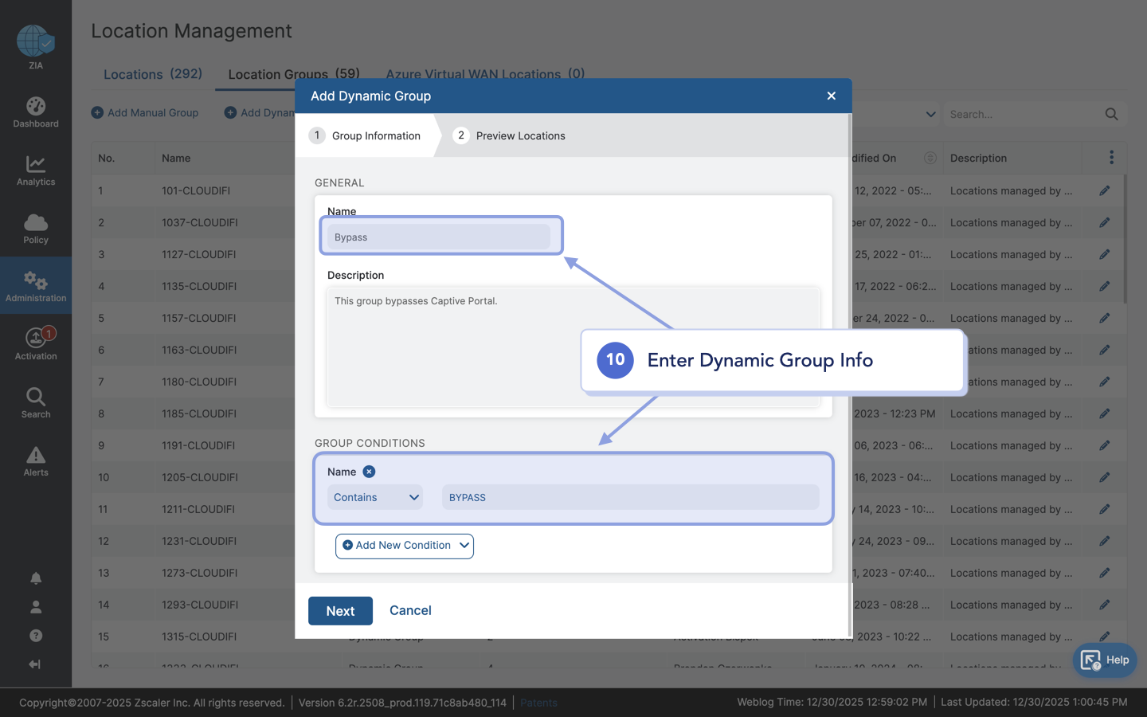Click the Next button
The image size is (1147, 717).
340,611
